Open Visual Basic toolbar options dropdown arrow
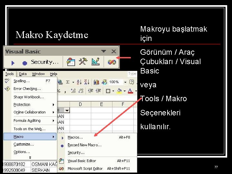This screenshot has height=174, width=232. [103, 51]
